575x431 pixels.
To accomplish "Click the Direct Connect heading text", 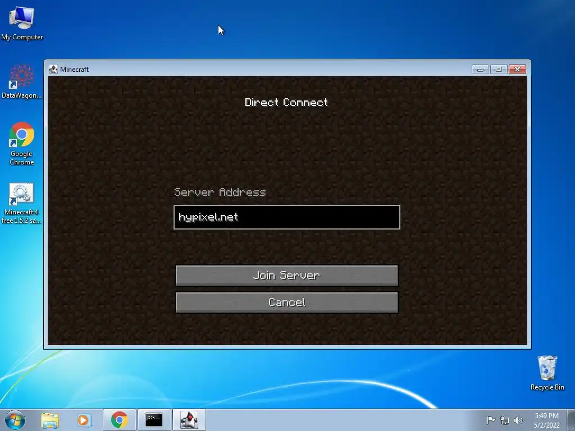I will pos(286,102).
